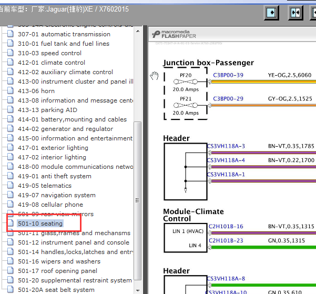316x294 pixels.
Task: Click wire label GY-OG,2.5,1525
Action: click(290, 99)
